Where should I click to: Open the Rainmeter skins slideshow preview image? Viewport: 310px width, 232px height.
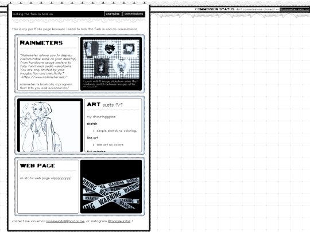(111, 59)
